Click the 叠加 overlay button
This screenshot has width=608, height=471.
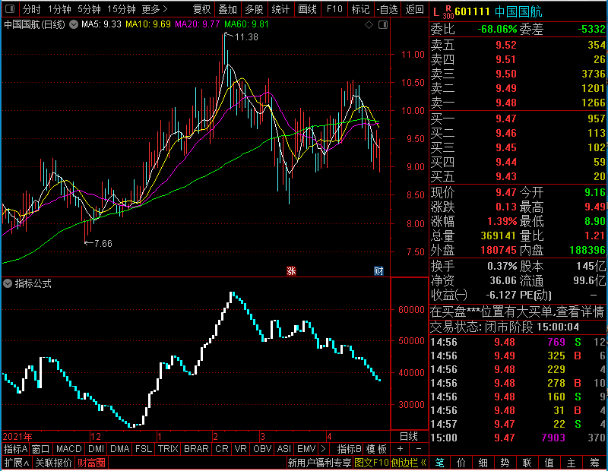(227, 9)
